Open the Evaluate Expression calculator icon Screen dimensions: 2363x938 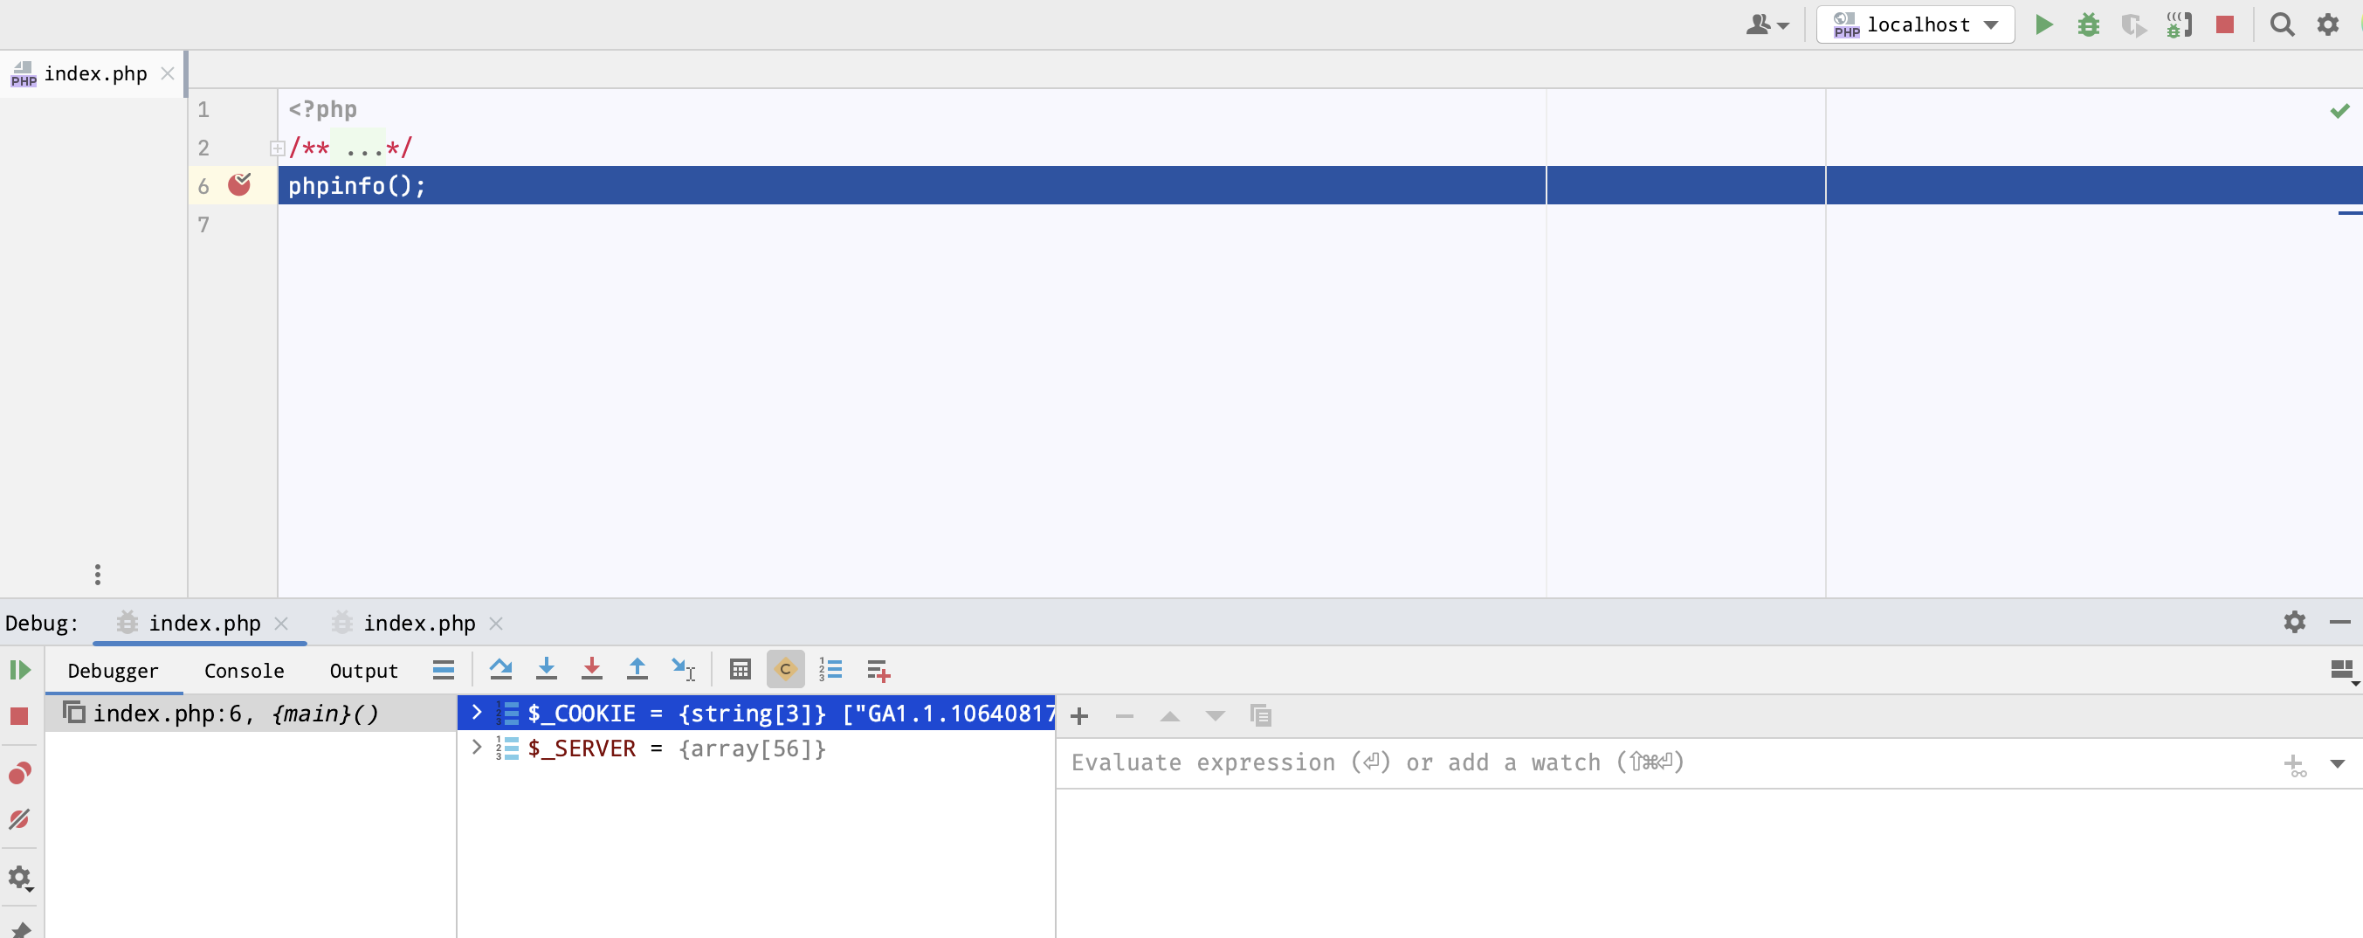point(741,669)
